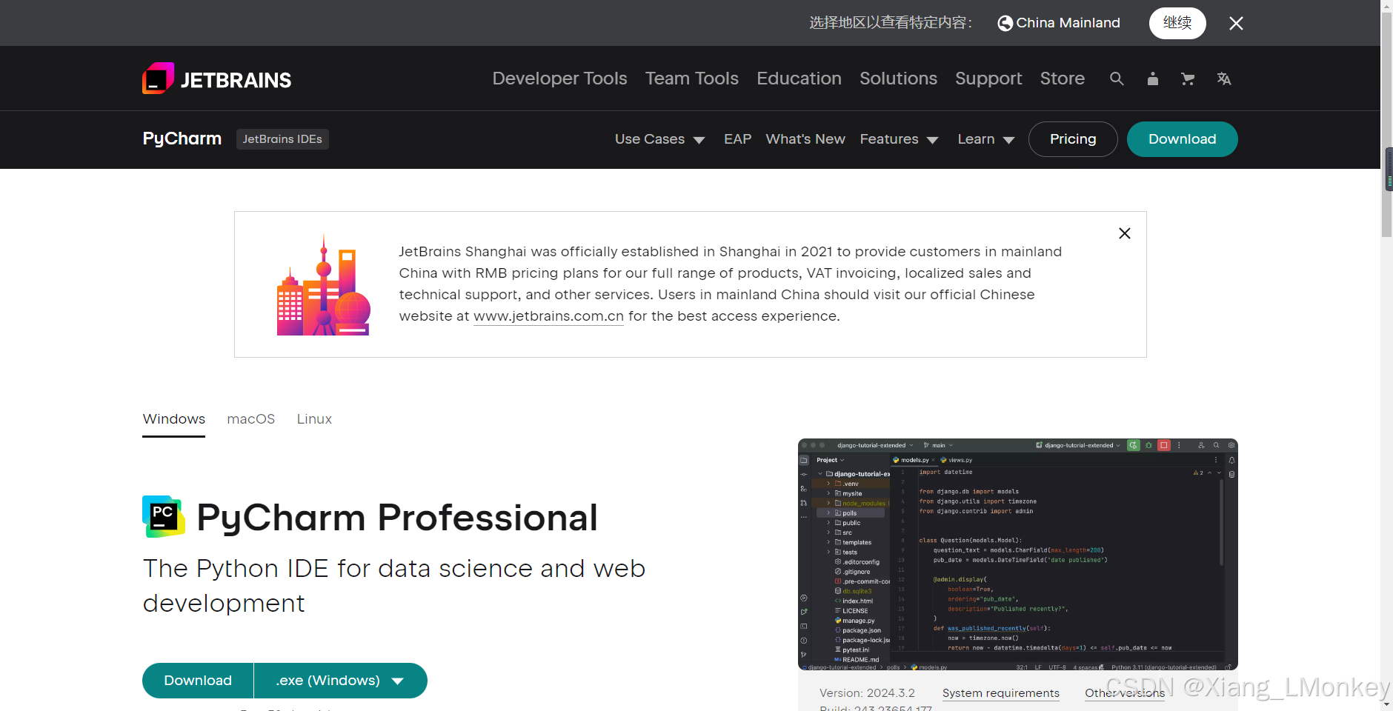Click the 继续 button
Viewport: 1393px width, 711px height.
[x=1177, y=23]
